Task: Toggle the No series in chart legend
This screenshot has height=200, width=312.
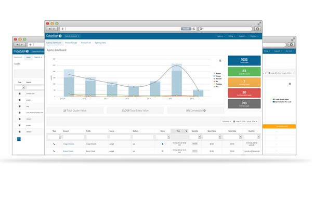Action: 216,82
